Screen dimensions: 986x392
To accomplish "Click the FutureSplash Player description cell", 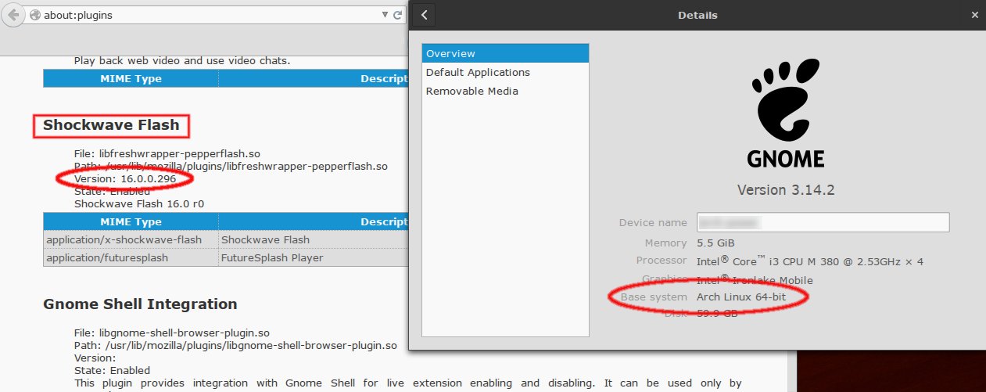I will pyautogui.click(x=272, y=257).
